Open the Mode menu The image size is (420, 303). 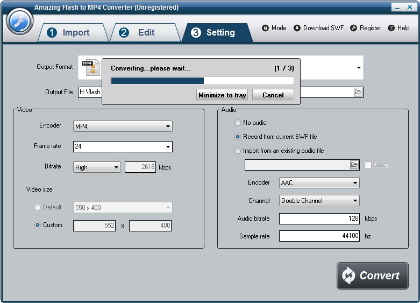pos(274,28)
